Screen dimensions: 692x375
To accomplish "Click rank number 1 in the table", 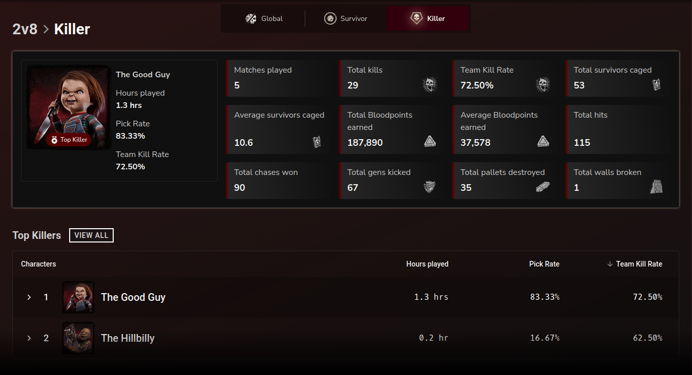I will click(x=46, y=297).
